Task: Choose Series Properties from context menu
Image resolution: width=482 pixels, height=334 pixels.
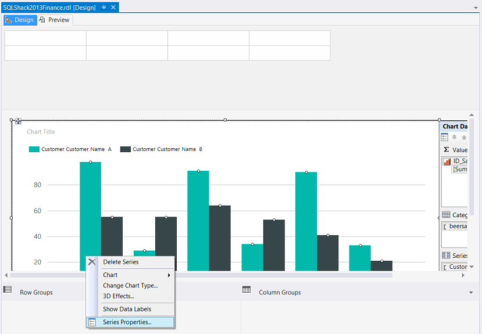Action: tap(127, 322)
